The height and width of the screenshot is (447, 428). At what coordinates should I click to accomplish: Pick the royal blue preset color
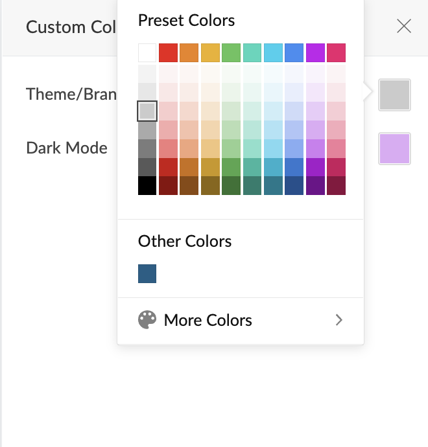click(294, 52)
